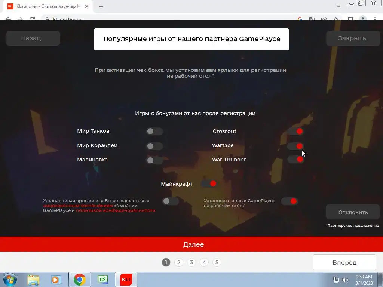Click the red Далее button
This screenshot has height=287, width=383.
pos(191,244)
